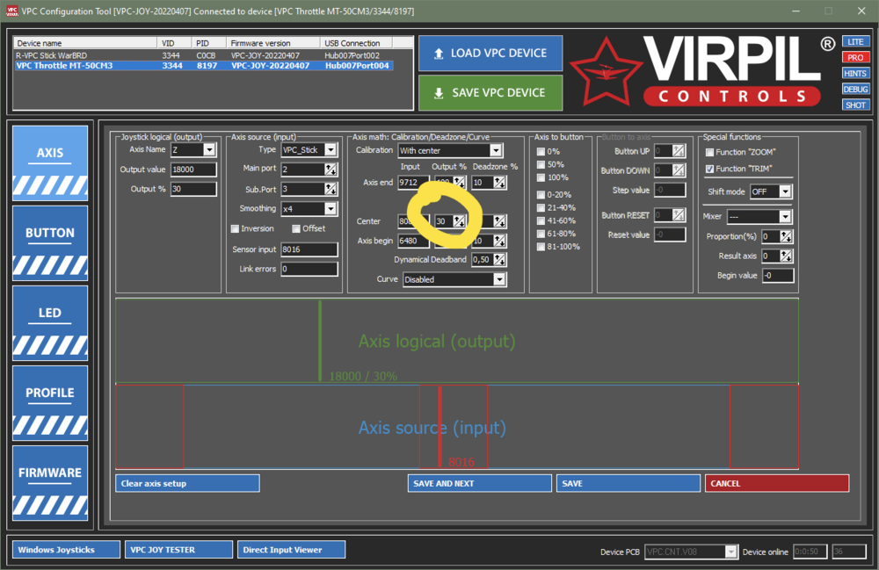
Task: Open the axis source Type dropdown
Action: [331, 149]
